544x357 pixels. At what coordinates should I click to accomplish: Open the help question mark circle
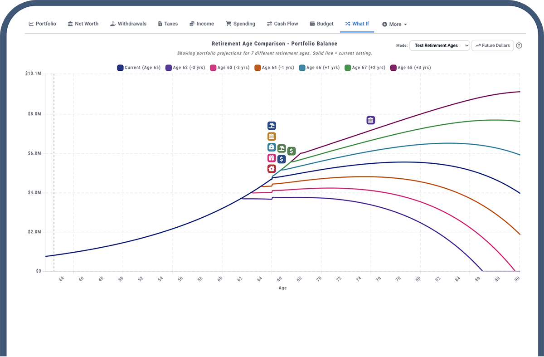tap(519, 45)
